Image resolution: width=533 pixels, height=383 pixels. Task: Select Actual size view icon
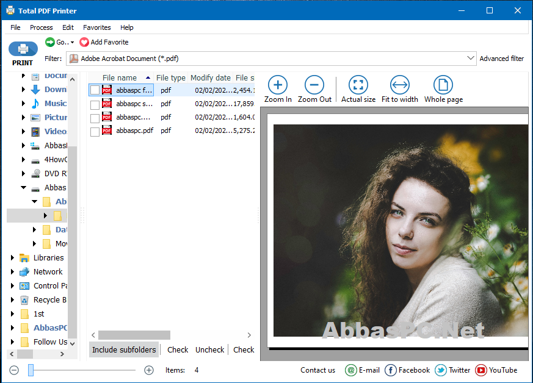pyautogui.click(x=358, y=85)
